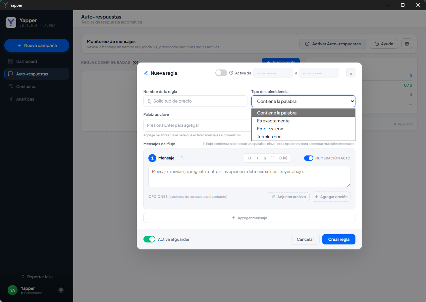Open Analíticas in the sidebar

36,99
